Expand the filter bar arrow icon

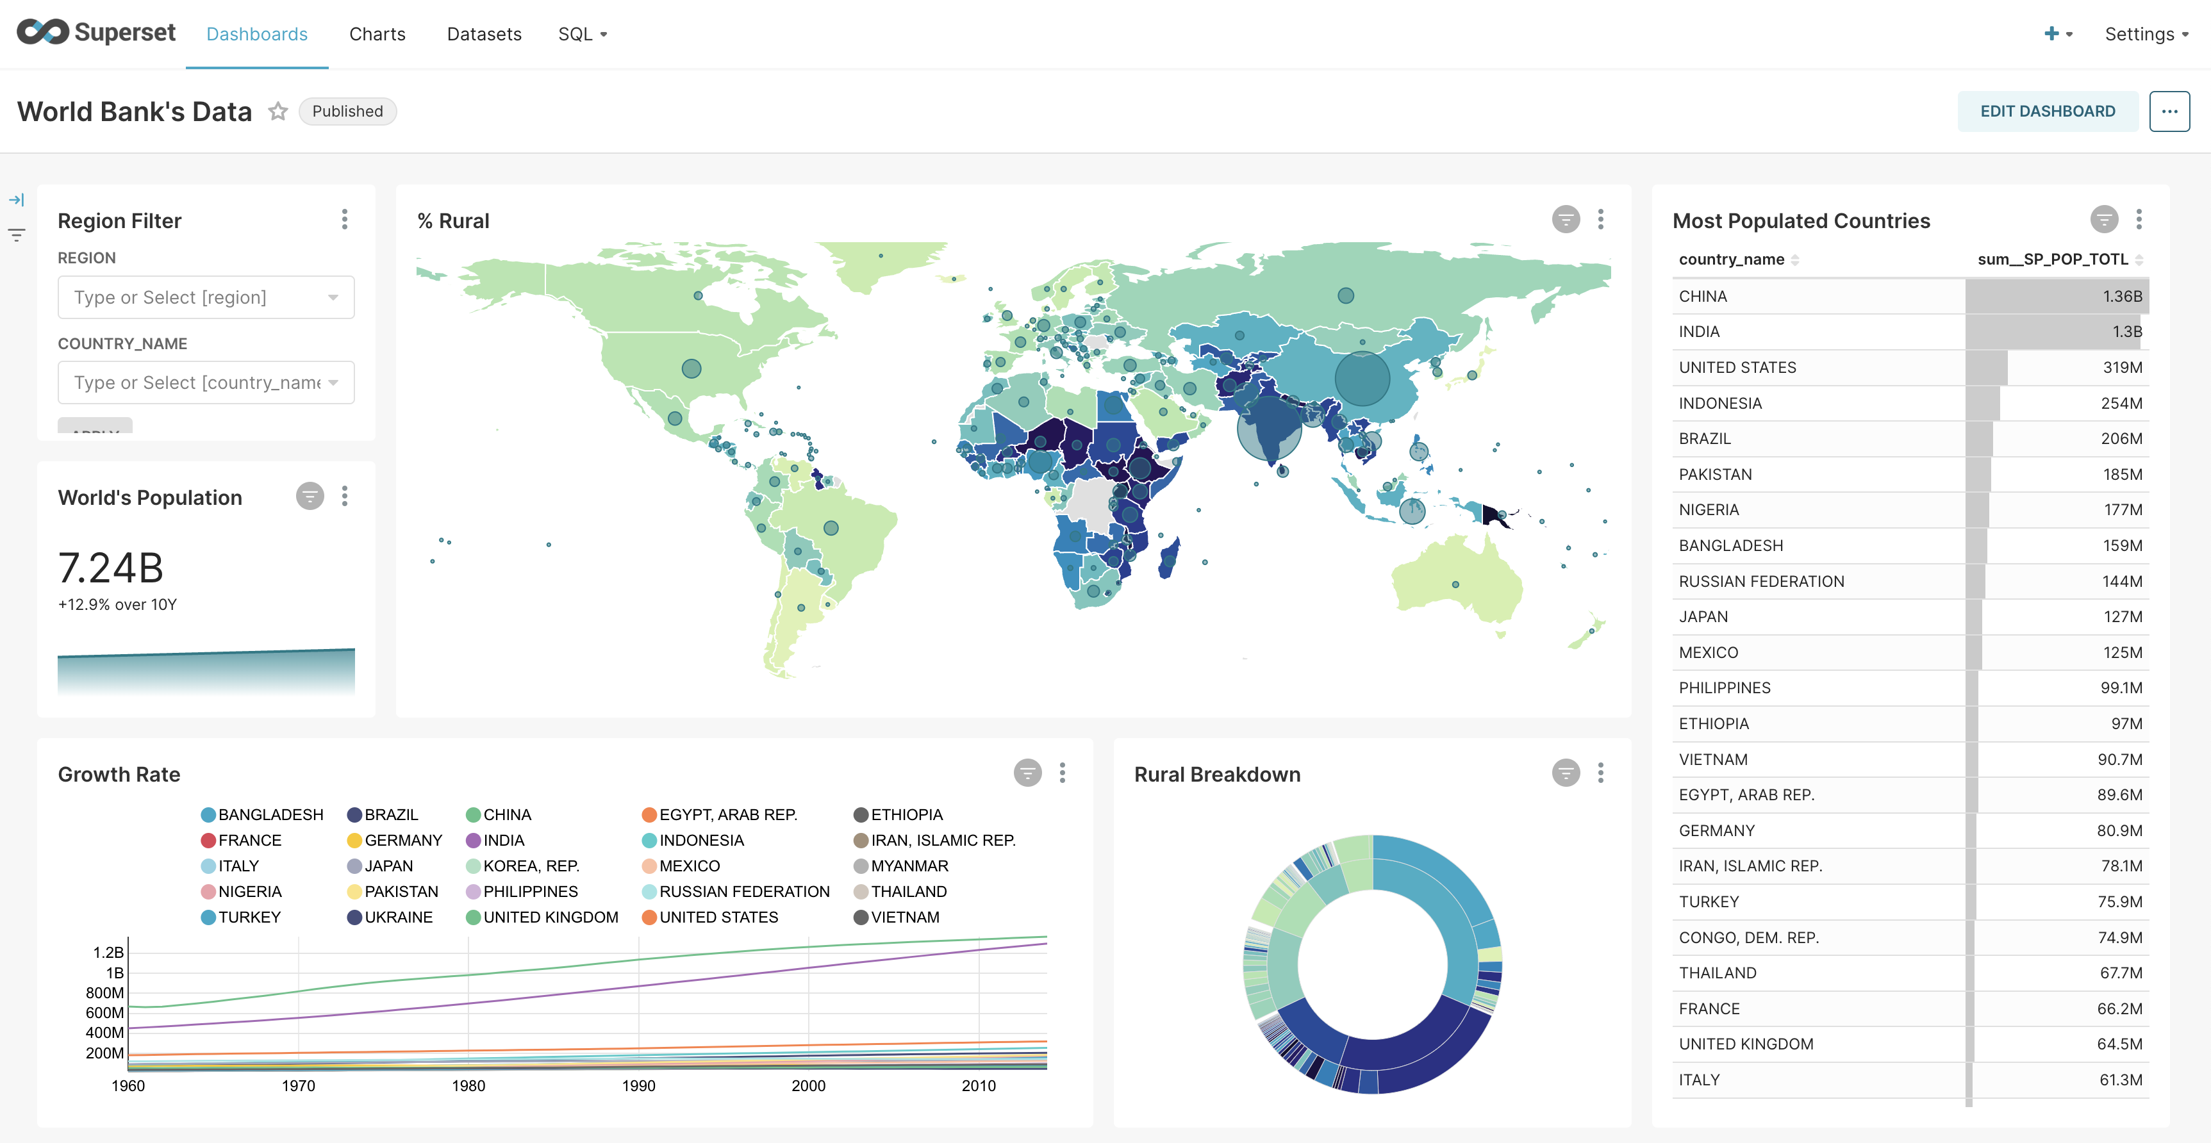point(16,200)
